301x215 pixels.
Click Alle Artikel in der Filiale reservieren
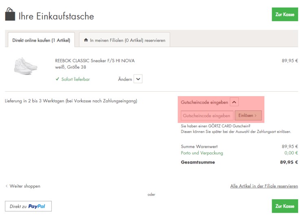[x=264, y=186]
